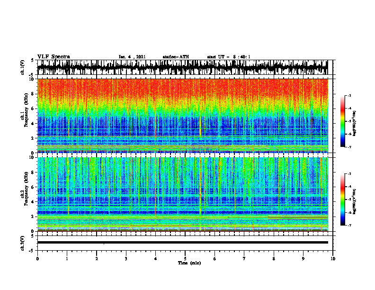Click the 'ch.3(V)' axis label
Screen dimensions: 375x290
pyautogui.click(x=23, y=243)
